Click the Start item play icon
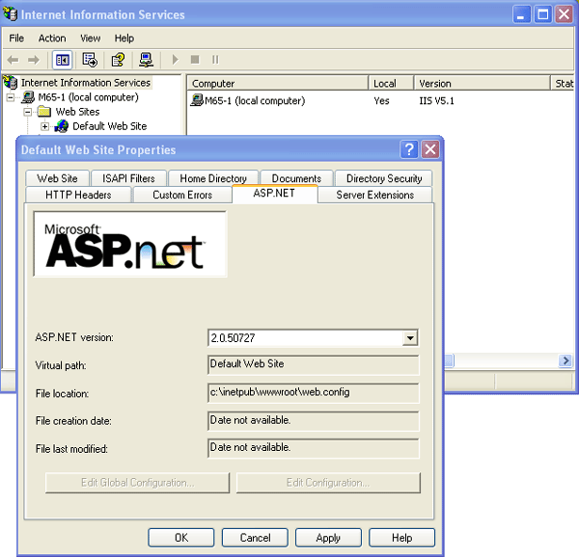This screenshot has width=579, height=557. coord(175,60)
